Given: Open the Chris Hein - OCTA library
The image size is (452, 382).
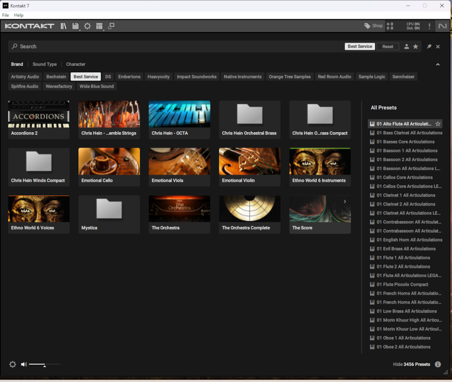Looking at the screenshot, I should pyautogui.click(x=179, y=120).
